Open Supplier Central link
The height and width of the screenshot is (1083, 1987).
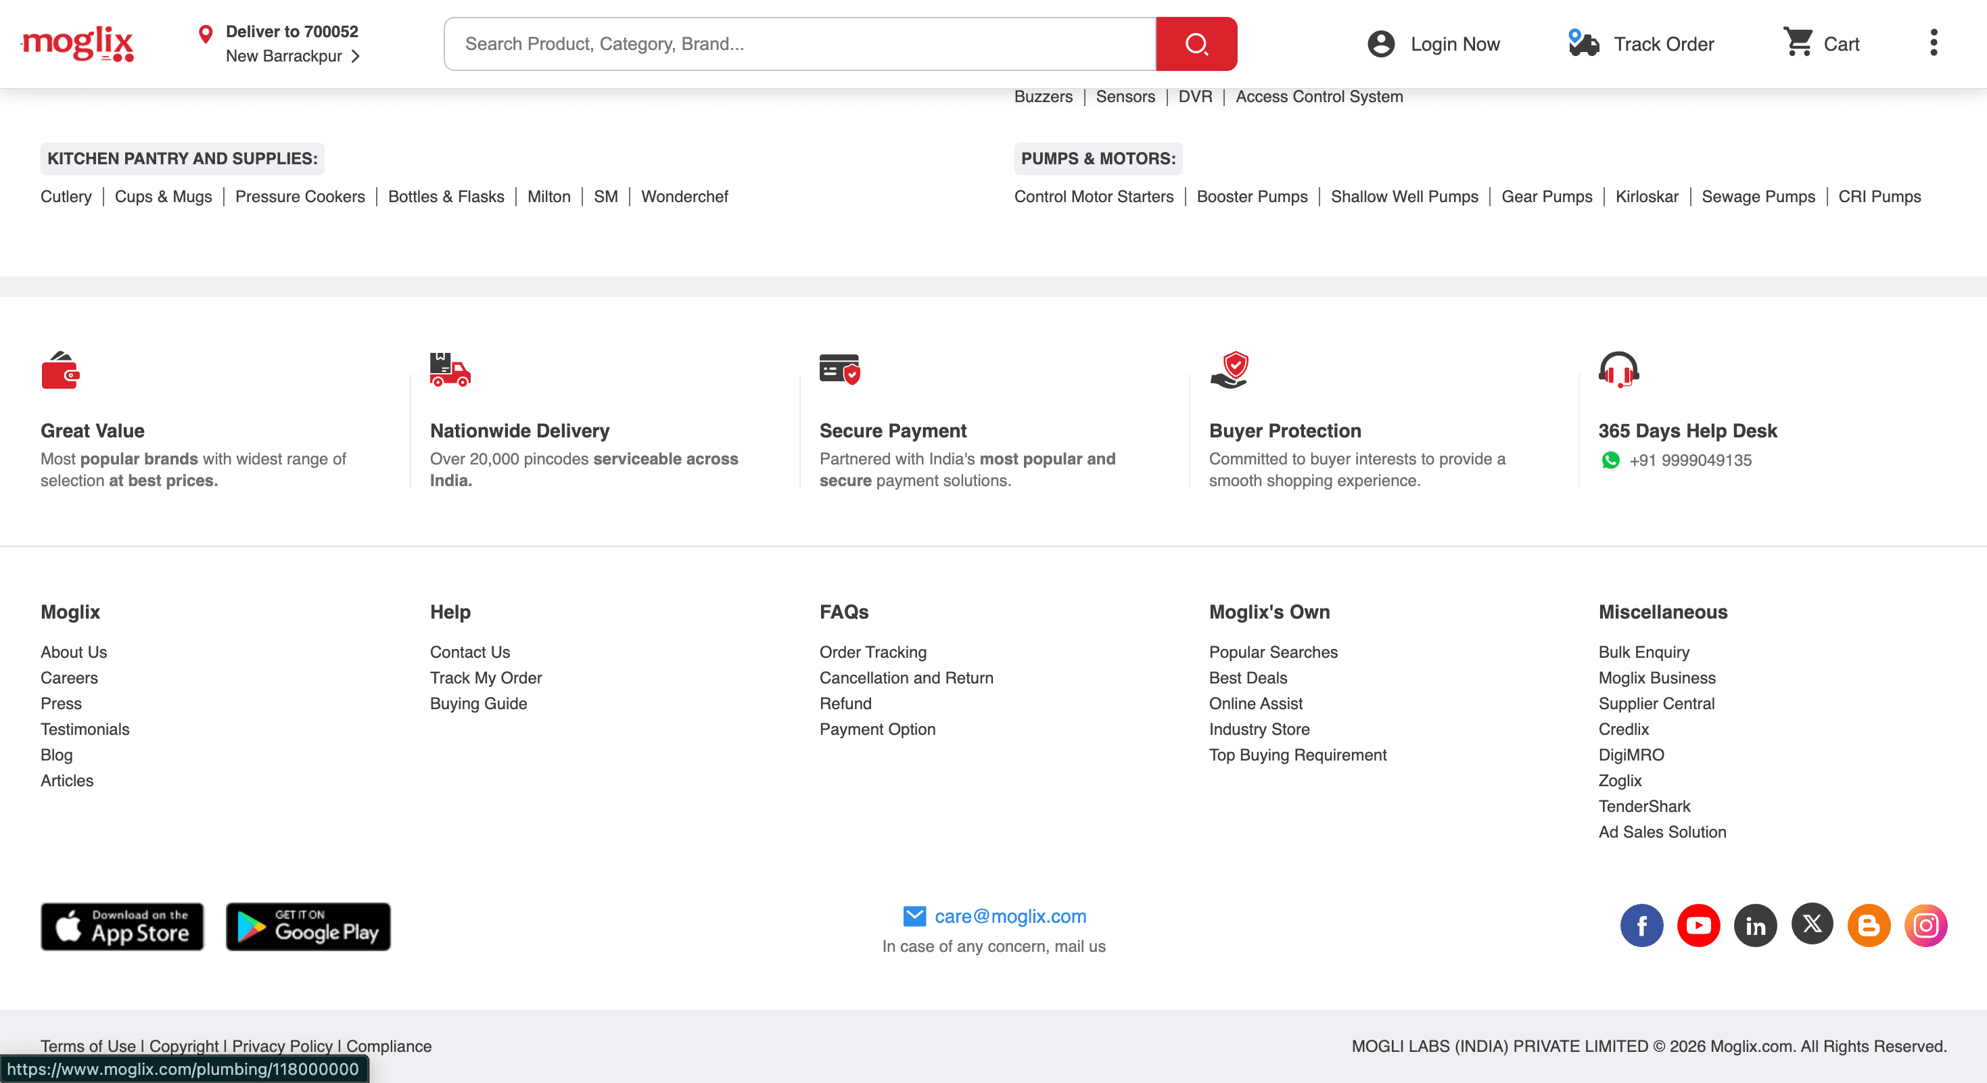coord(1656,704)
